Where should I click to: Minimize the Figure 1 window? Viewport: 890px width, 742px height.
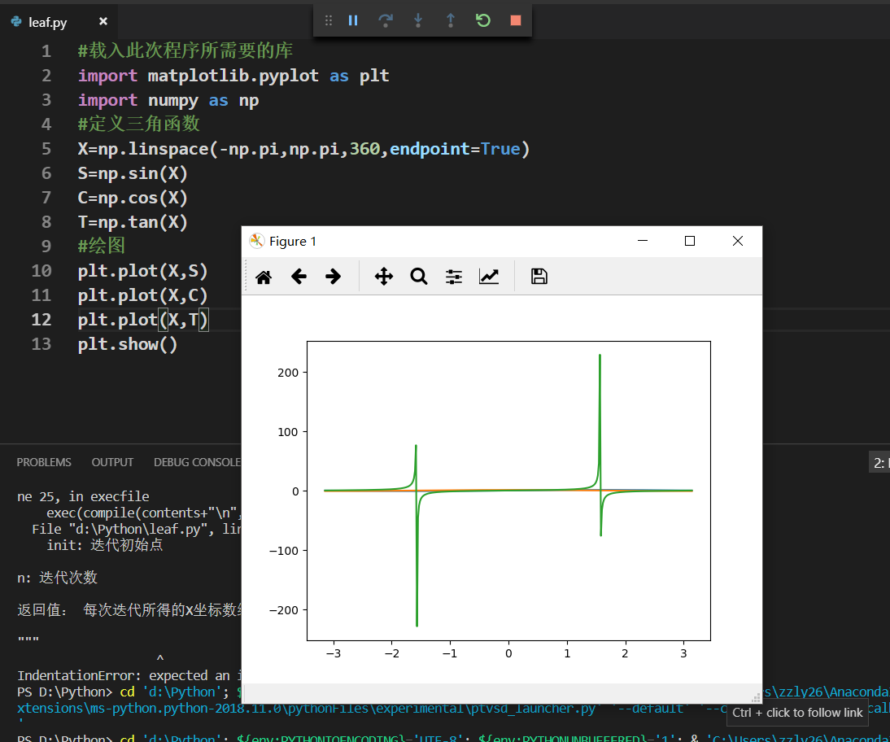tap(643, 241)
